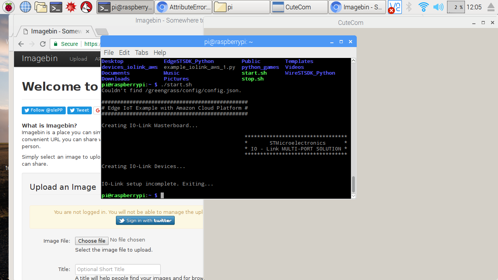Click 'IO-Link setup incomplete' message line
498x280 pixels.
click(158, 184)
